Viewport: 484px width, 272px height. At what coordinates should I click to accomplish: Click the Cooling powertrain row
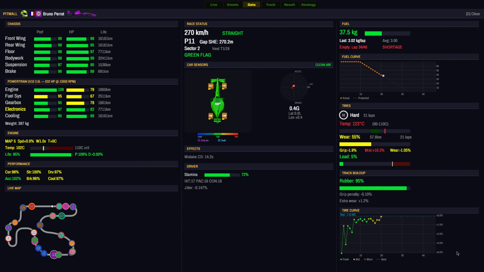tap(59, 116)
